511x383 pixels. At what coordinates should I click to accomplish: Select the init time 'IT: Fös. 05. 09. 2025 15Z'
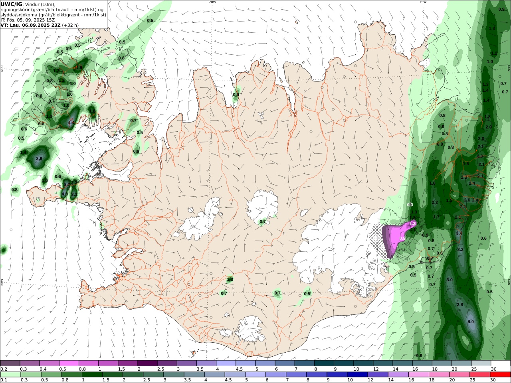click(x=28, y=20)
